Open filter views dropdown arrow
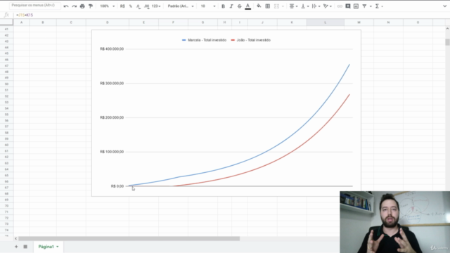This screenshot has height=253, width=450. pos(371,6)
